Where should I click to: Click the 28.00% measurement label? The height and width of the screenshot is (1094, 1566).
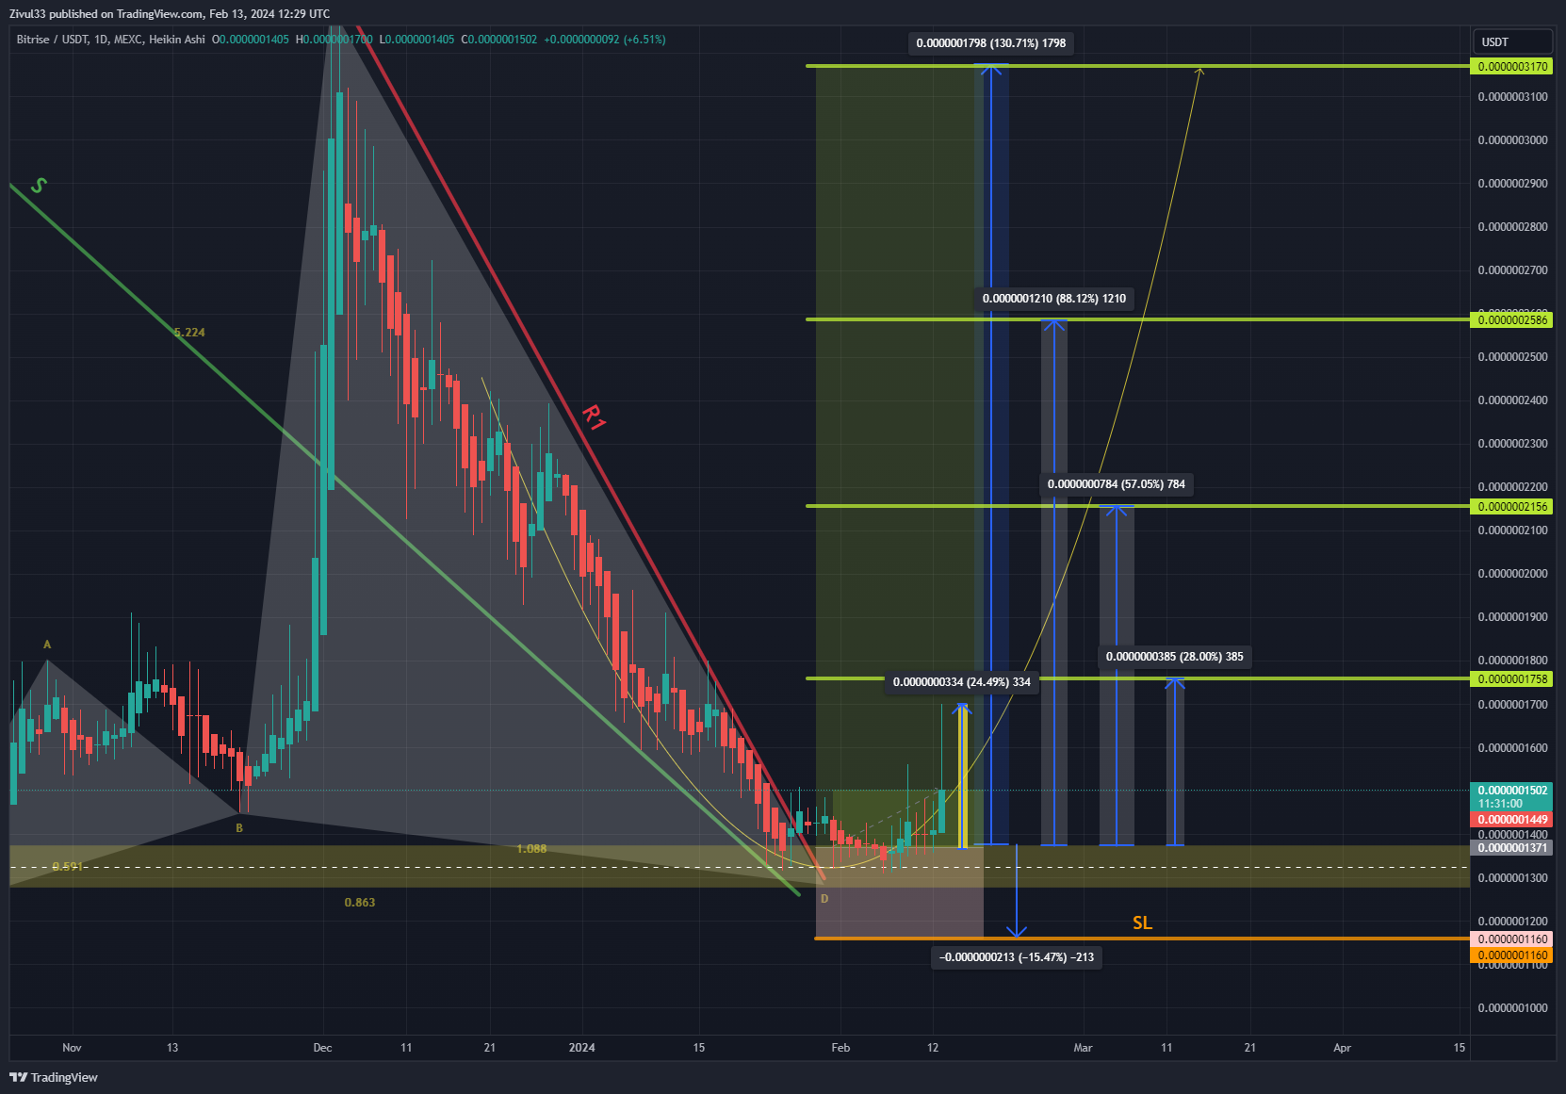point(1174,657)
